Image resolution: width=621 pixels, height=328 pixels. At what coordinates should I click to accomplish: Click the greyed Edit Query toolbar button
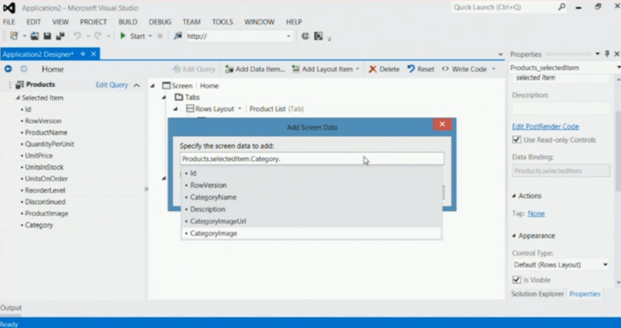click(x=193, y=69)
